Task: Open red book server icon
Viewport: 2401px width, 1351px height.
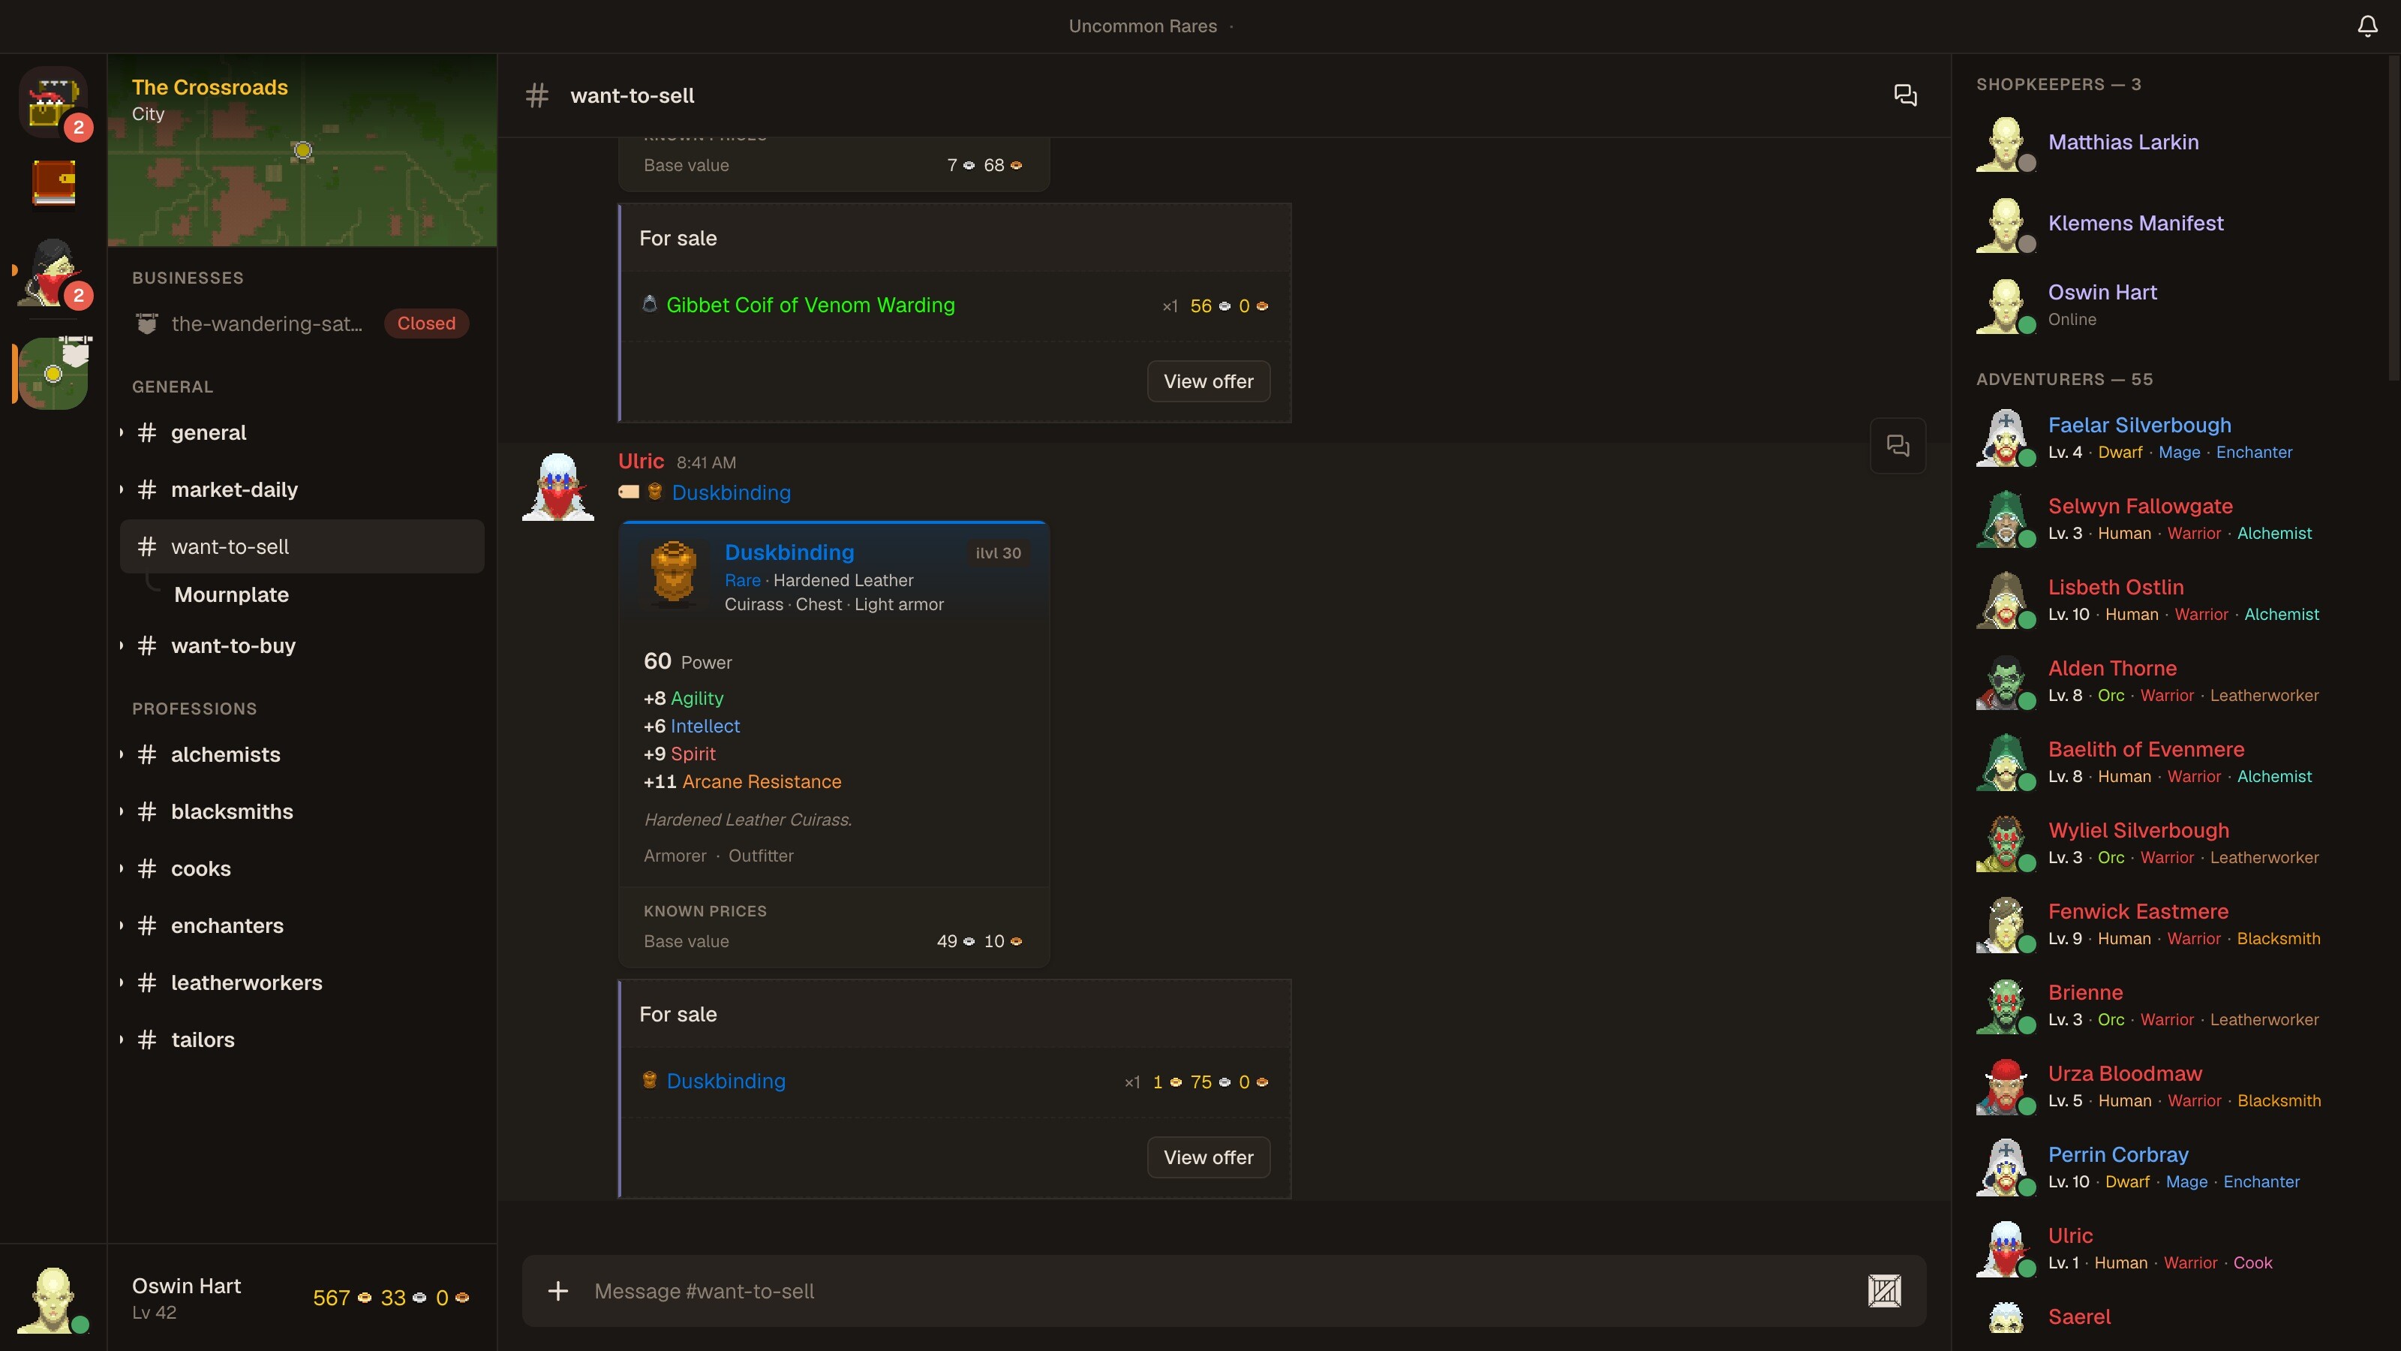Action: [x=53, y=182]
